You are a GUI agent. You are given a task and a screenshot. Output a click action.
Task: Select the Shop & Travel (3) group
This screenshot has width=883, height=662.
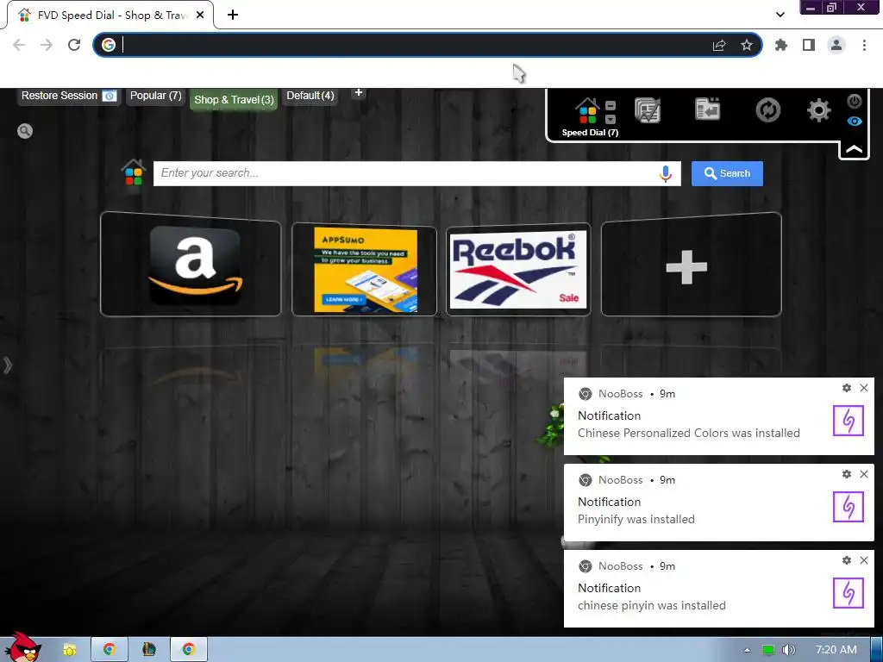coord(234,100)
